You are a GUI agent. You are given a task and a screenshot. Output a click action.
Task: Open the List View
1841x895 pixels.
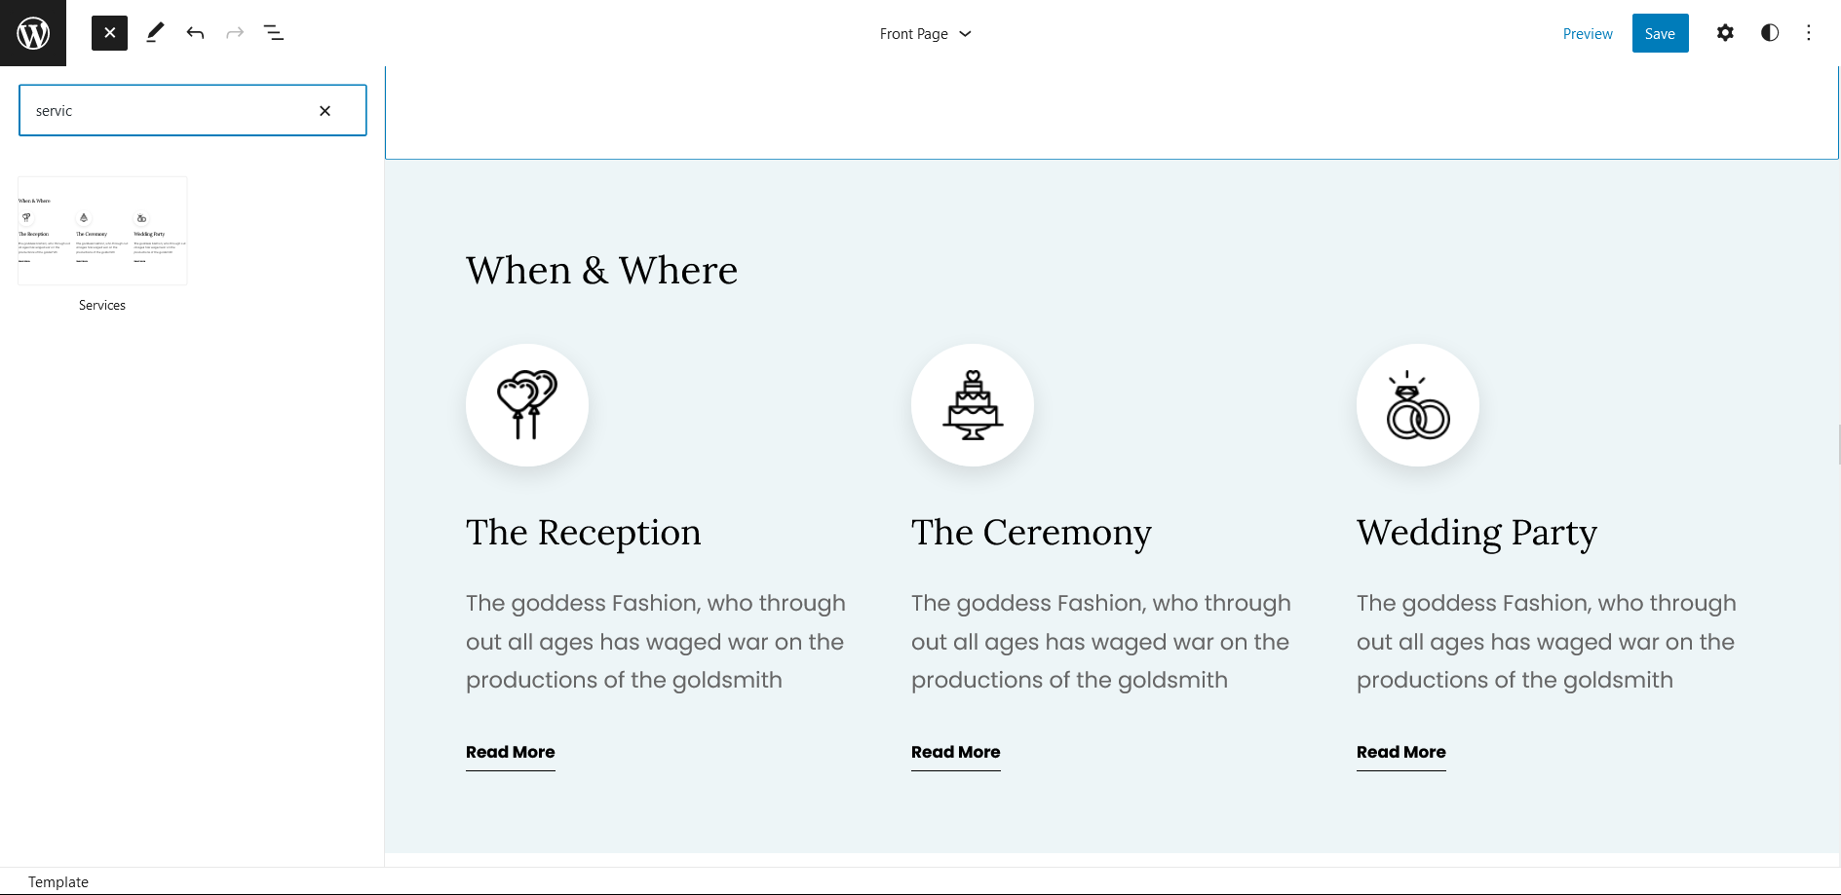tap(274, 33)
